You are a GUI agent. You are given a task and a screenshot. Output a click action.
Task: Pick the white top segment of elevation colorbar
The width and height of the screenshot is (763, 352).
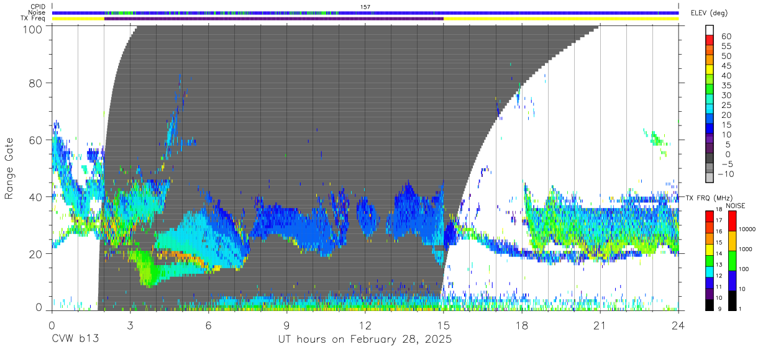pos(710,30)
